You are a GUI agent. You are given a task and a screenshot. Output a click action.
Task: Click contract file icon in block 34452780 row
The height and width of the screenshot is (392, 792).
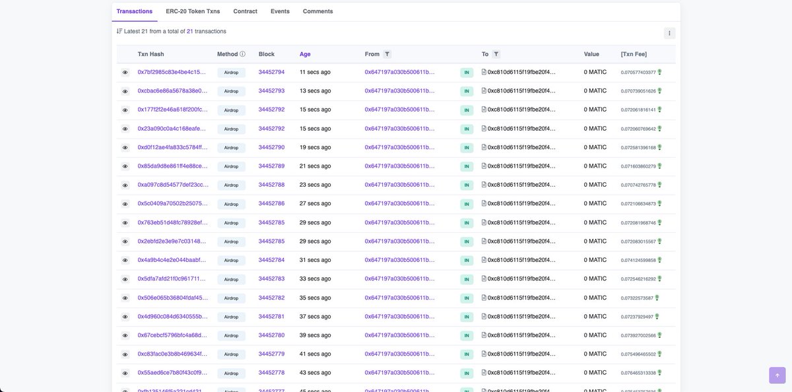[484, 335]
